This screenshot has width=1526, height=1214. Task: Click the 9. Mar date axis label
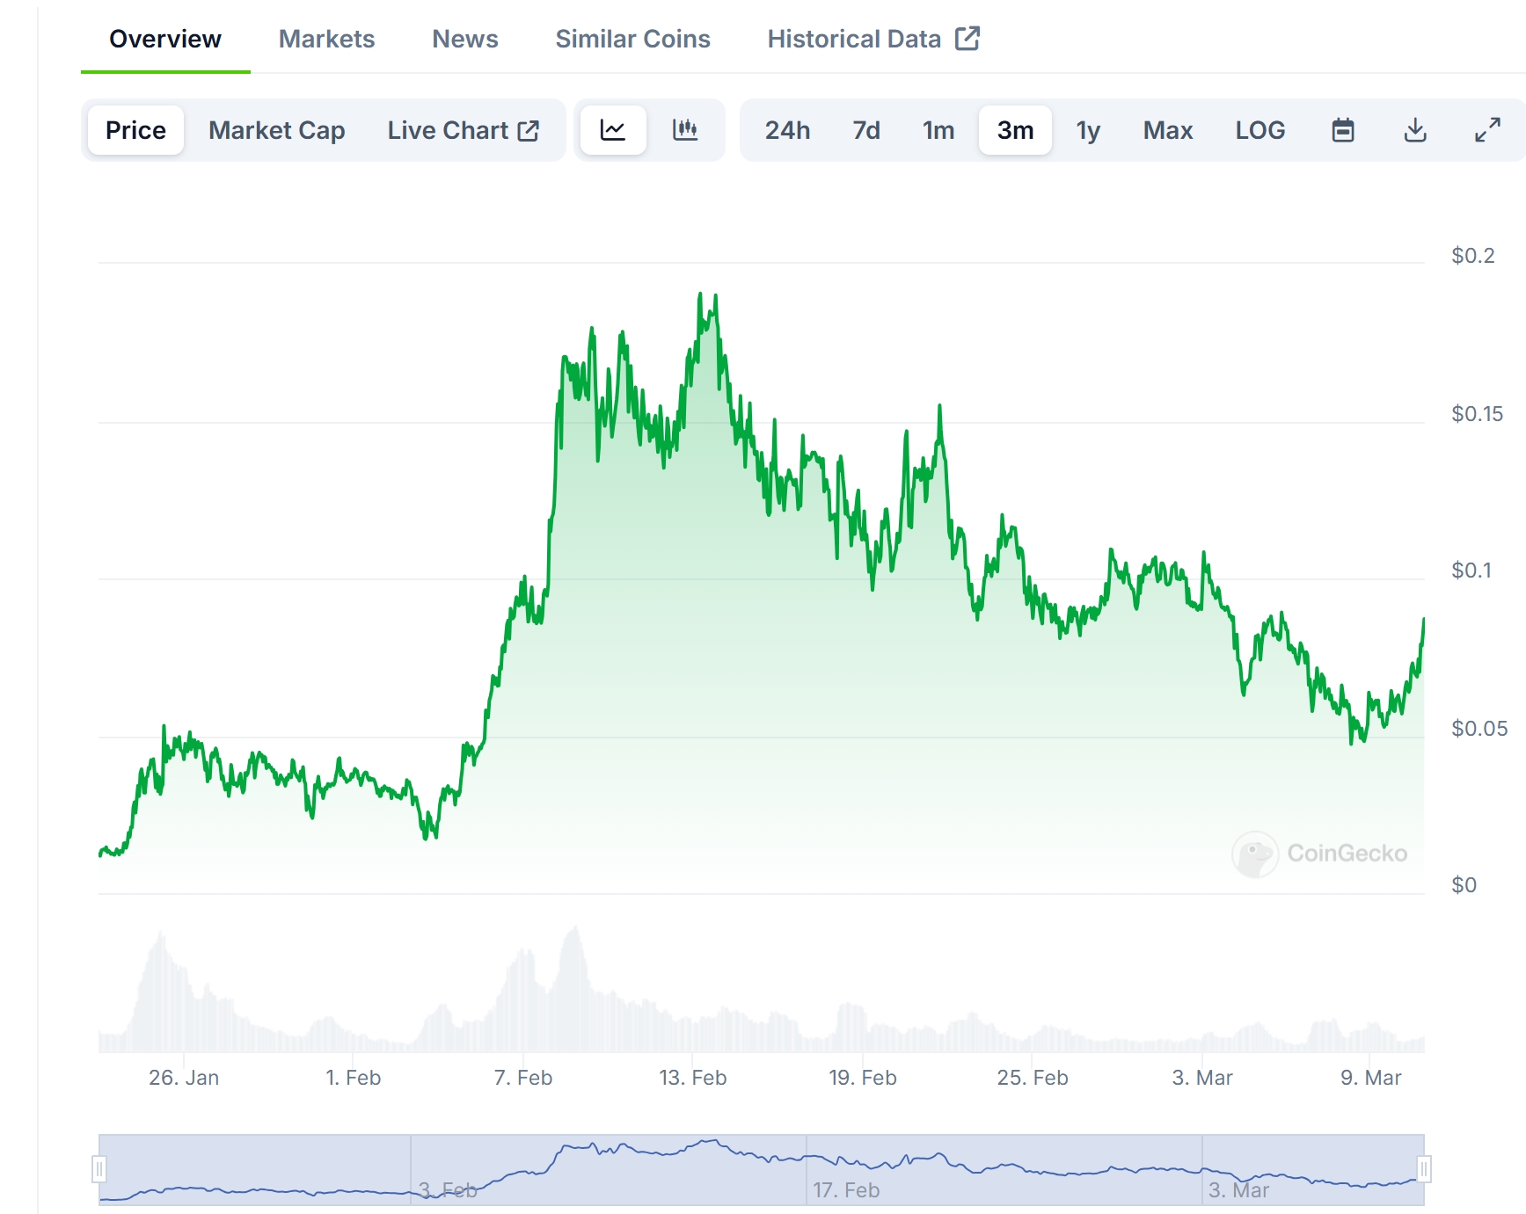[1371, 1078]
